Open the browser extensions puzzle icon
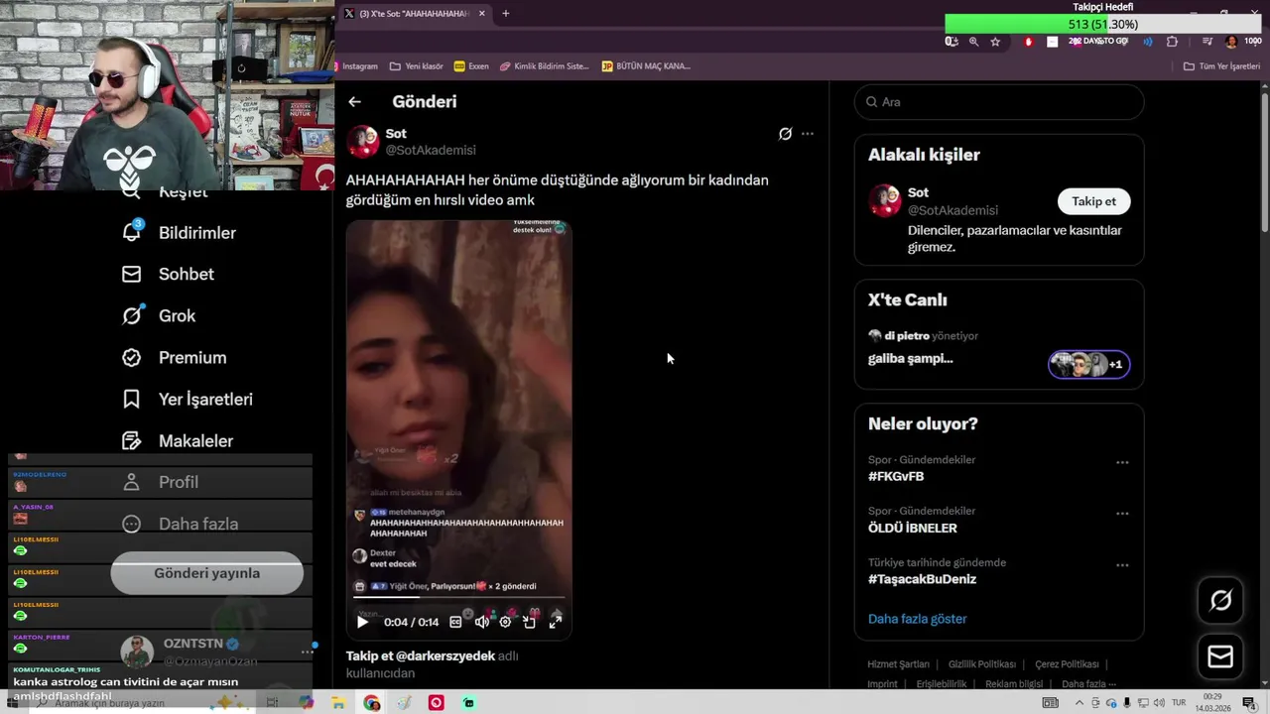Image resolution: width=1270 pixels, height=714 pixels. coord(1172,42)
